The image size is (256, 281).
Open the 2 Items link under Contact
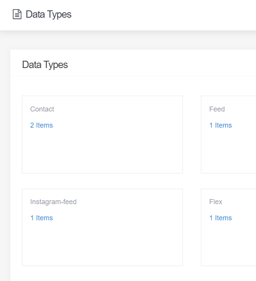pyautogui.click(x=42, y=125)
